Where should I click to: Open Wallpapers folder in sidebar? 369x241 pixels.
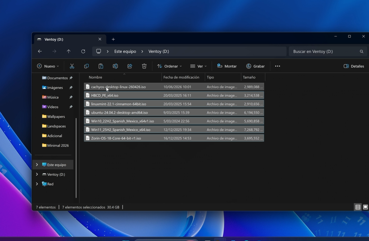tap(53, 117)
